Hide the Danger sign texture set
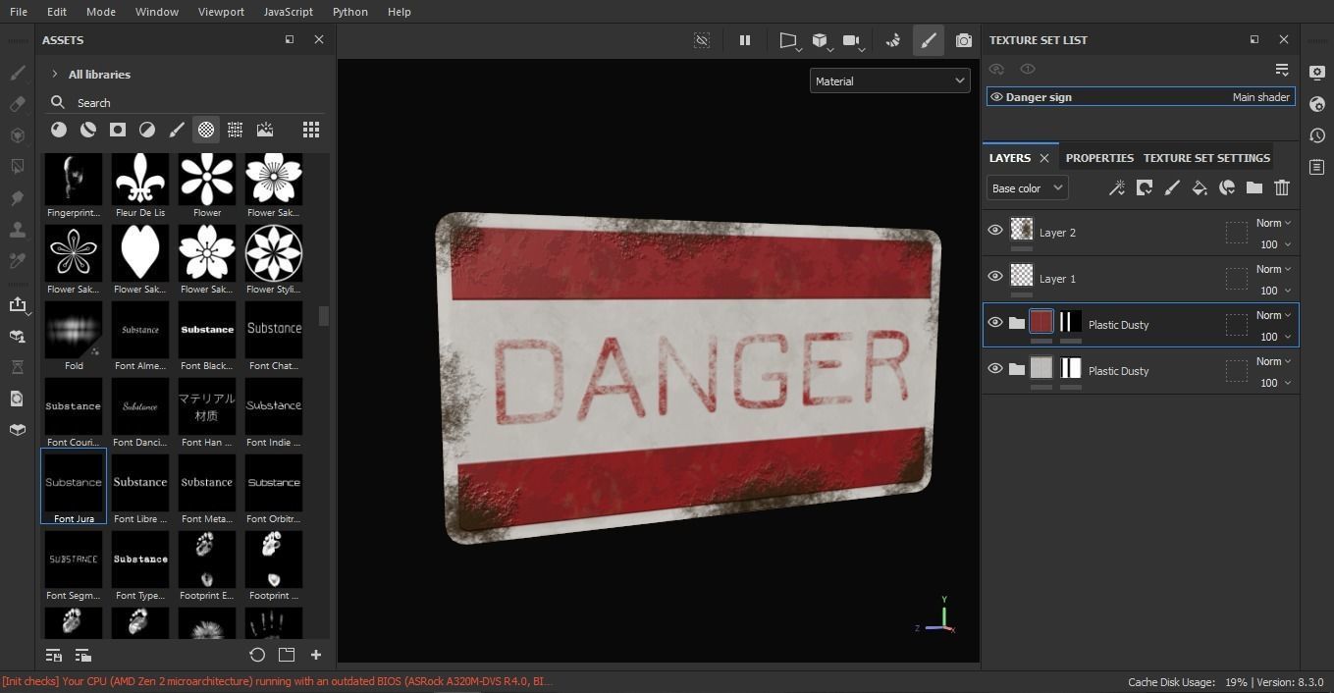1334x693 pixels. (x=995, y=96)
